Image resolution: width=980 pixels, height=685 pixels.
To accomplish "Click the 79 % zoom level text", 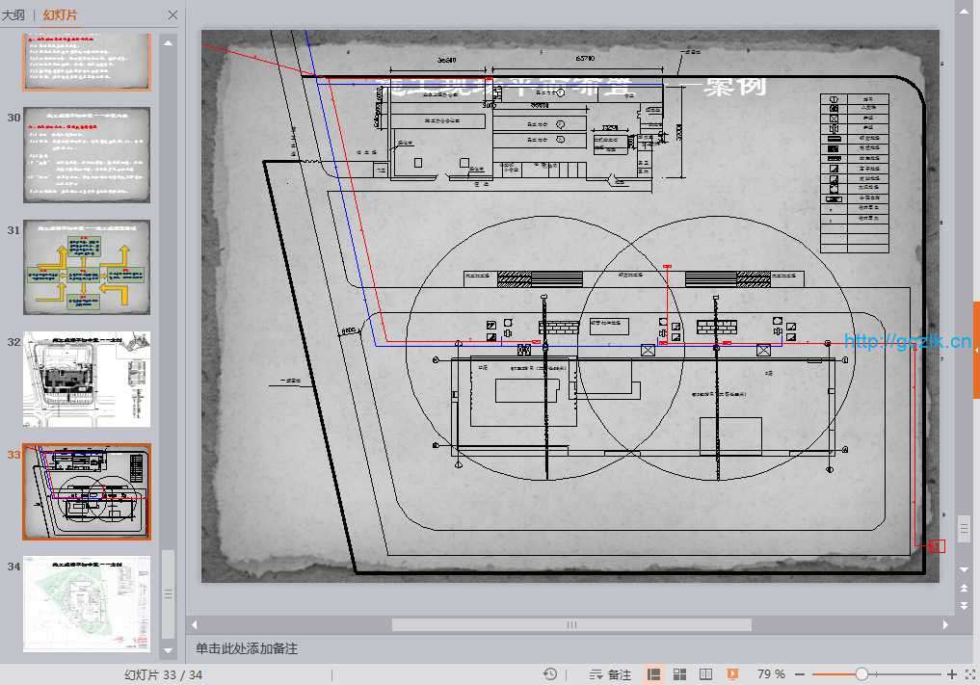I will 771,674.
